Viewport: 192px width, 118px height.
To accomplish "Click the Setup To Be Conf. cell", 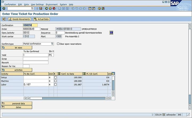I will [36, 77].
